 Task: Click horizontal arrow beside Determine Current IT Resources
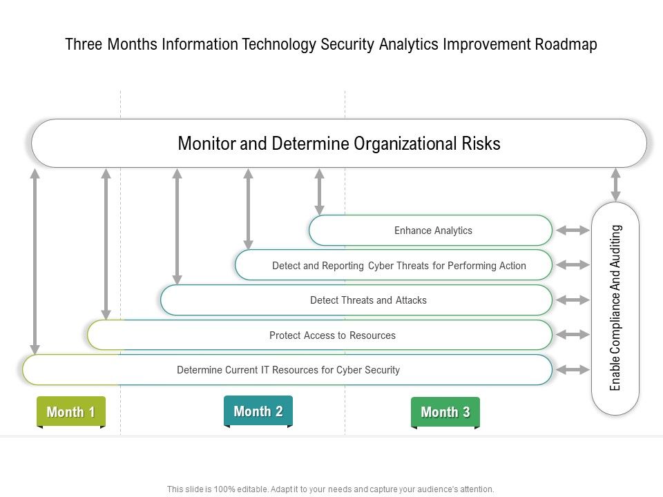[573, 370]
